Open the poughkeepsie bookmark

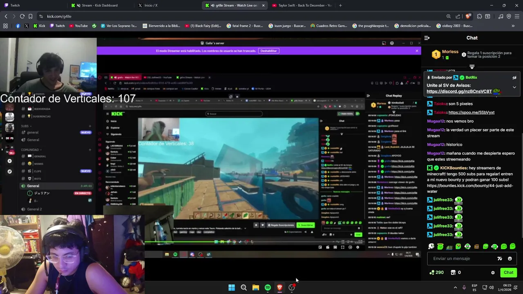click(x=371, y=26)
